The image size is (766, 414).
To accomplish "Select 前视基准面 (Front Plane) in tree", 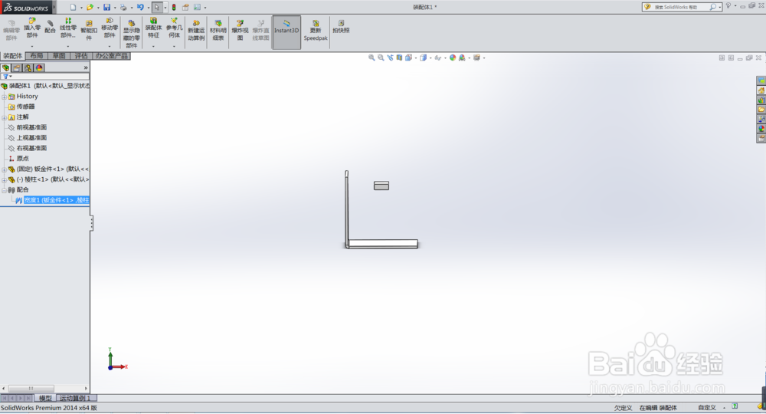I will click(31, 127).
